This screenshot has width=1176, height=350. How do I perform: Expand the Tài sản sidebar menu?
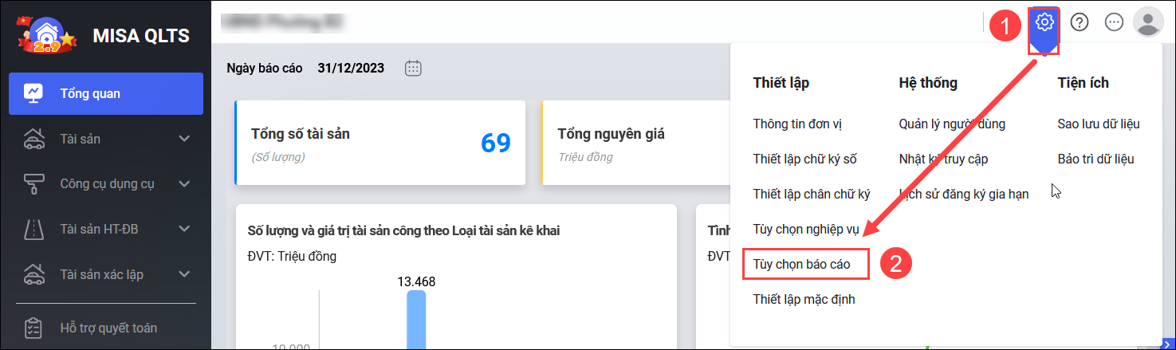pyautogui.click(x=184, y=139)
